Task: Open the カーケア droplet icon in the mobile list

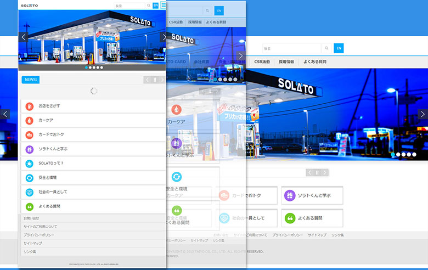Action: tap(30, 120)
